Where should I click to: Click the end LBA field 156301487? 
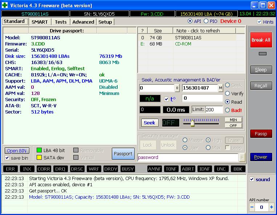coord(200,88)
